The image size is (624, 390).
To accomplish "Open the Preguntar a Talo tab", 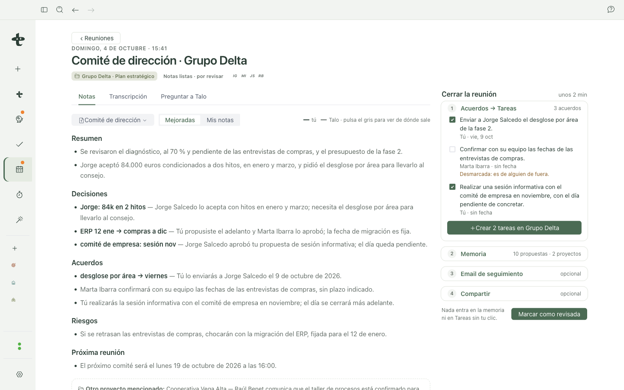I will click(183, 97).
